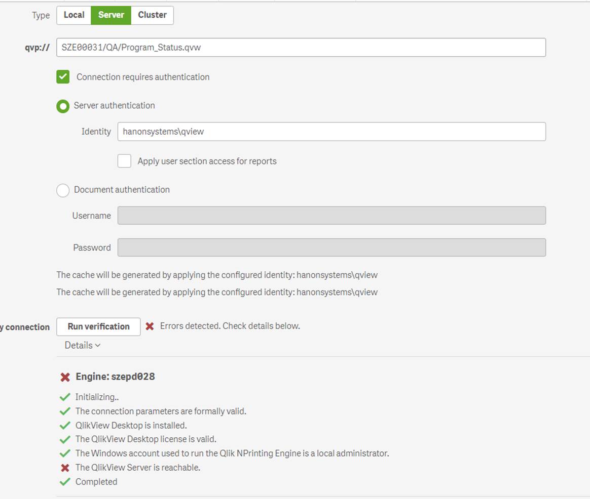
Task: Click green check for local administrator account
Action: (64, 453)
